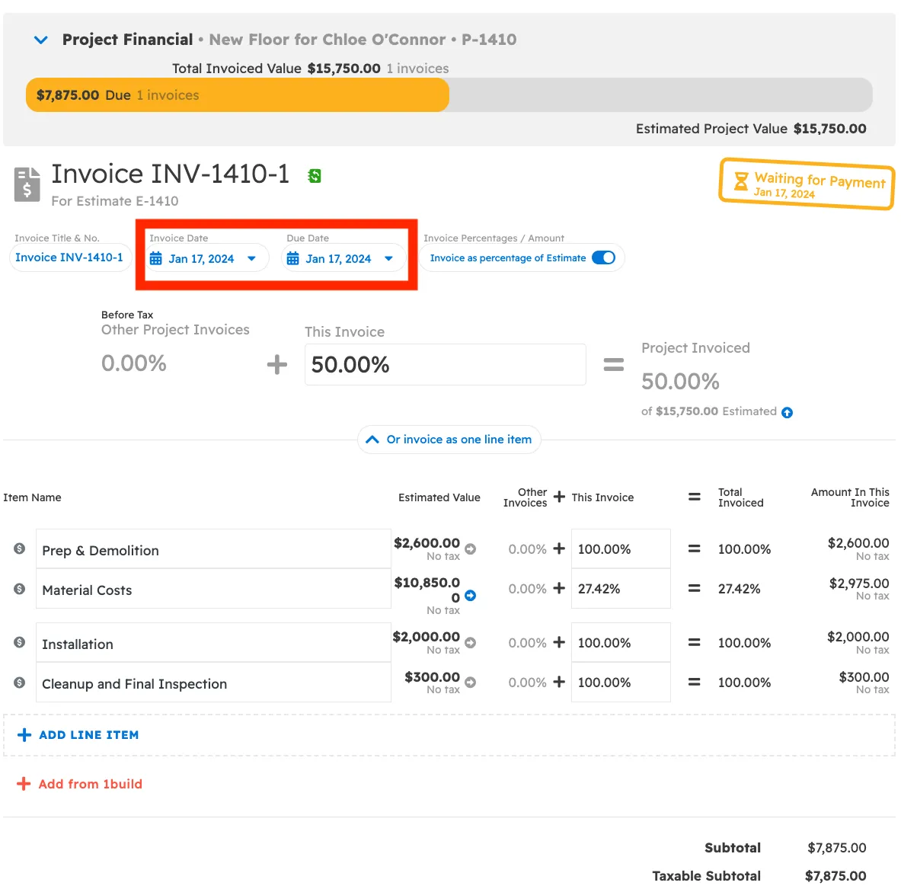
Task: Click the blue arrow next to Material Costs value
Action: (x=470, y=597)
